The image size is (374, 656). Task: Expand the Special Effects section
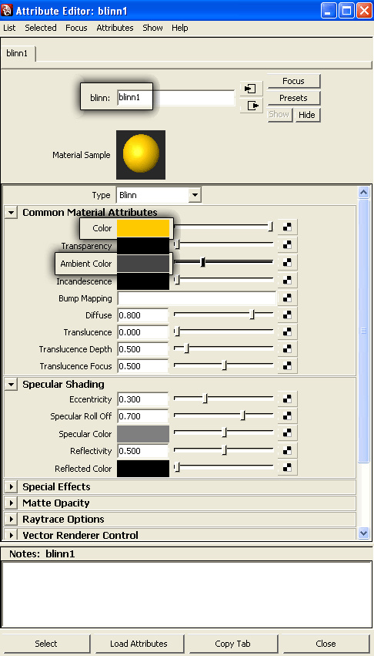(12, 486)
